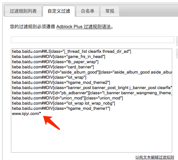Select the aside_album_good filter rule

[x=92, y=72]
